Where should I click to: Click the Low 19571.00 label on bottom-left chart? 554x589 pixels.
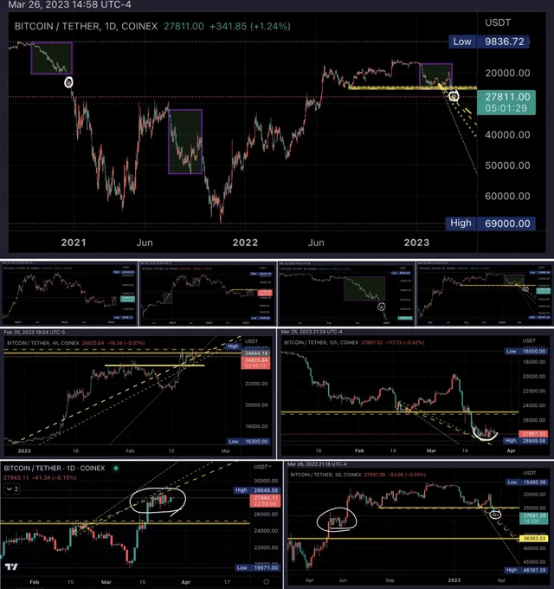pos(258,567)
